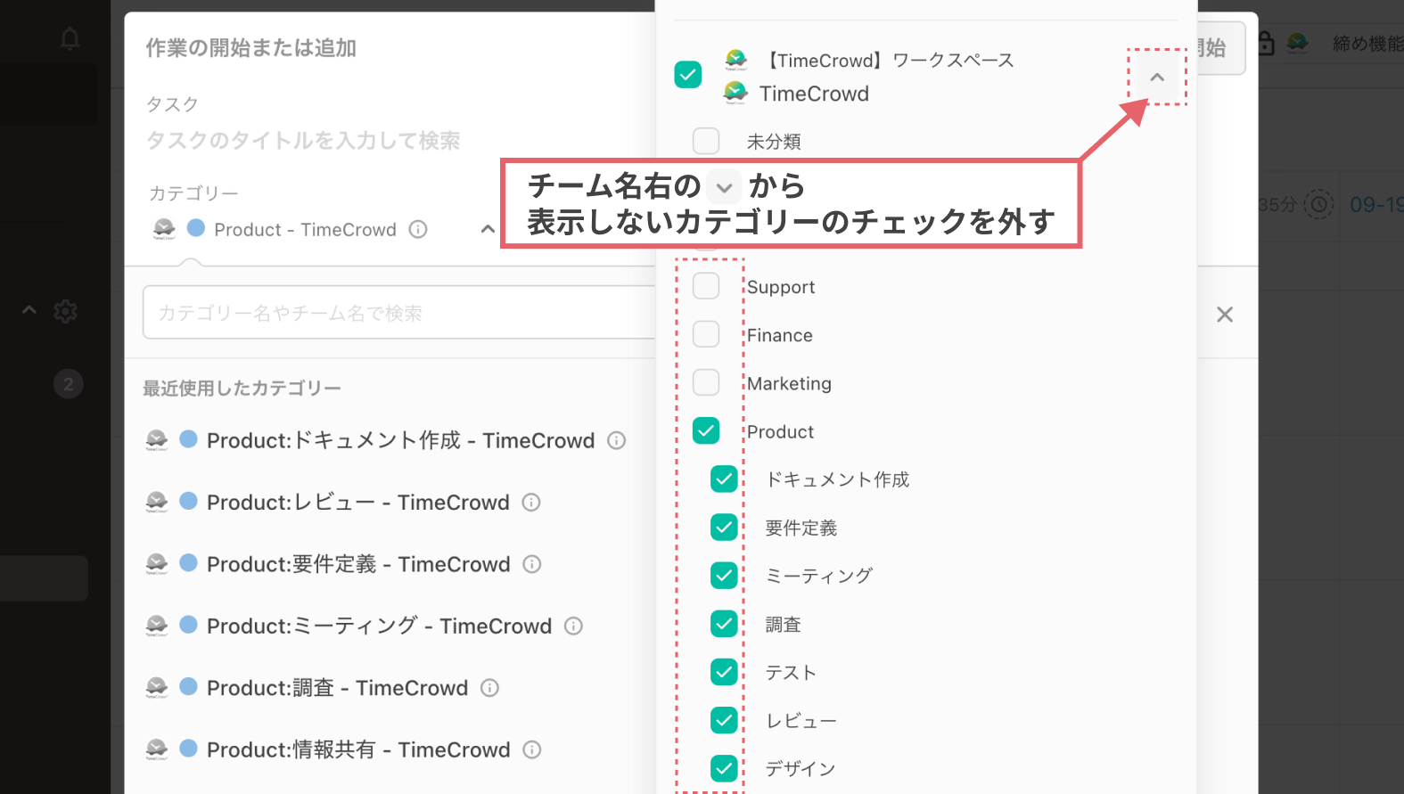Screen dimensions: 1404x794
Task: Check the Marketing category checkbox
Action: point(706,382)
